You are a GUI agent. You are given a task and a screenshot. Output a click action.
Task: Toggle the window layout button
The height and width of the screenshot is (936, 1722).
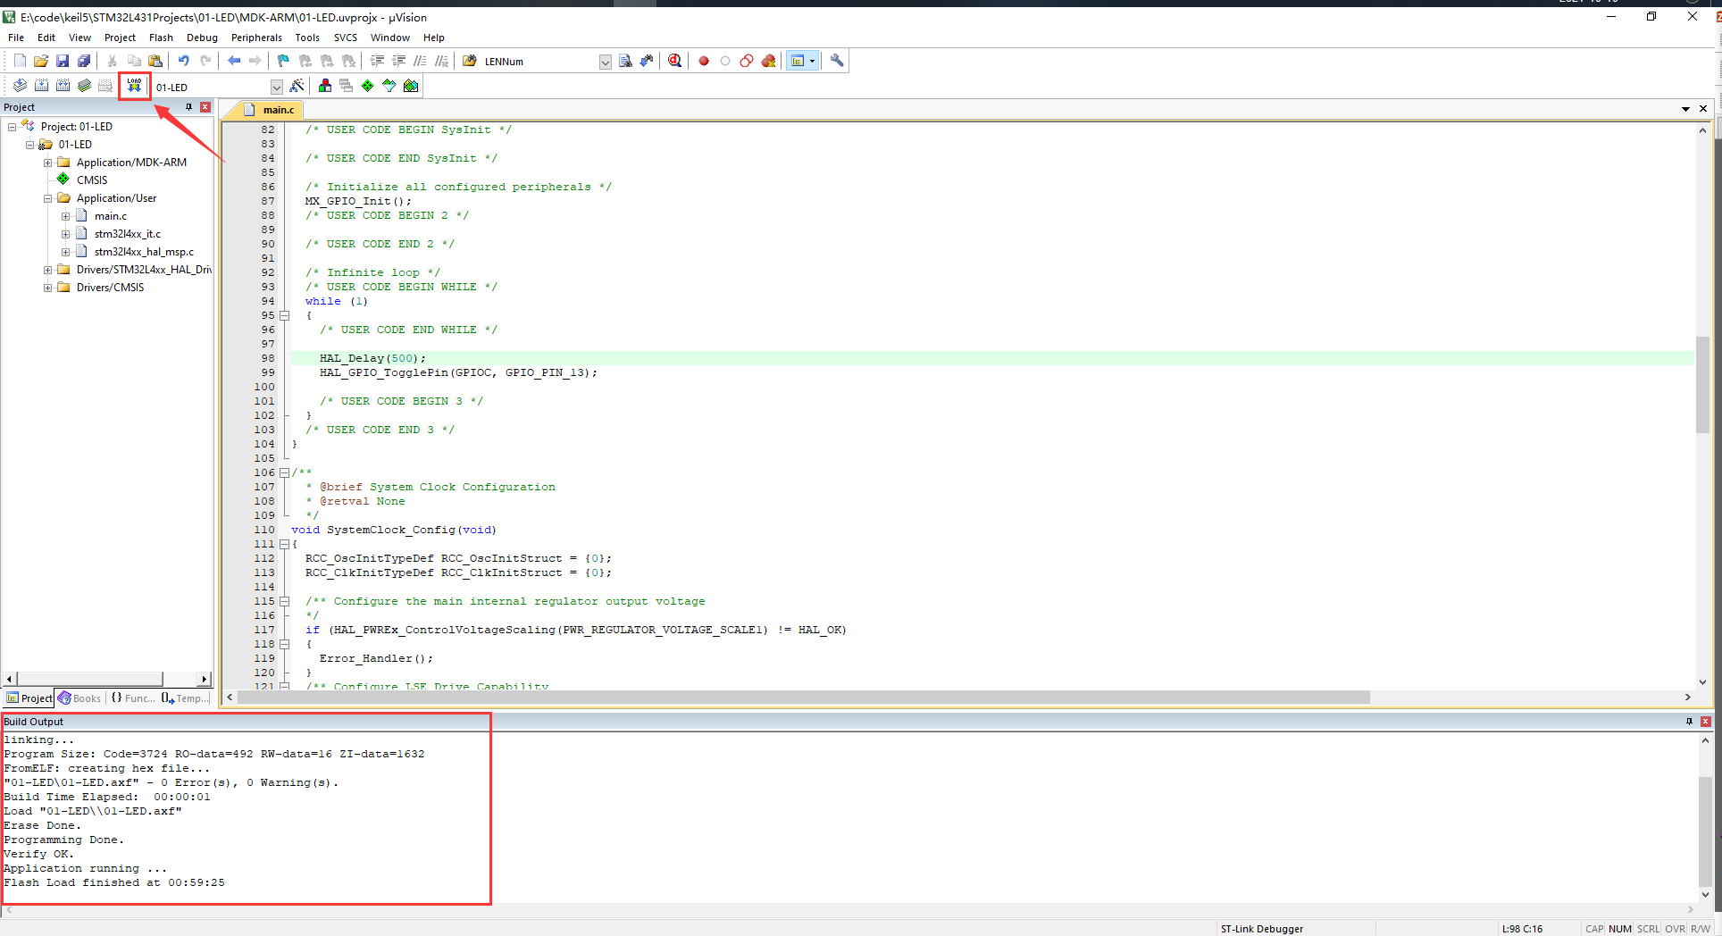coord(798,61)
